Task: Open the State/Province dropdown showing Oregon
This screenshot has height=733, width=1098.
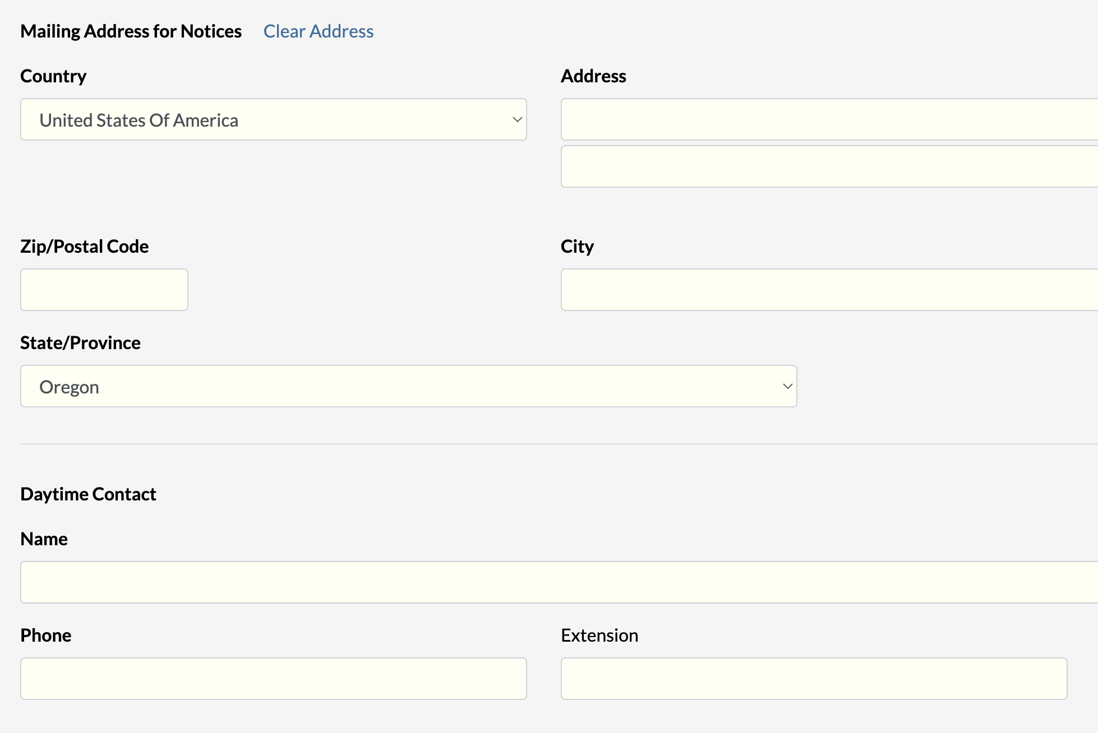Action: (x=409, y=386)
